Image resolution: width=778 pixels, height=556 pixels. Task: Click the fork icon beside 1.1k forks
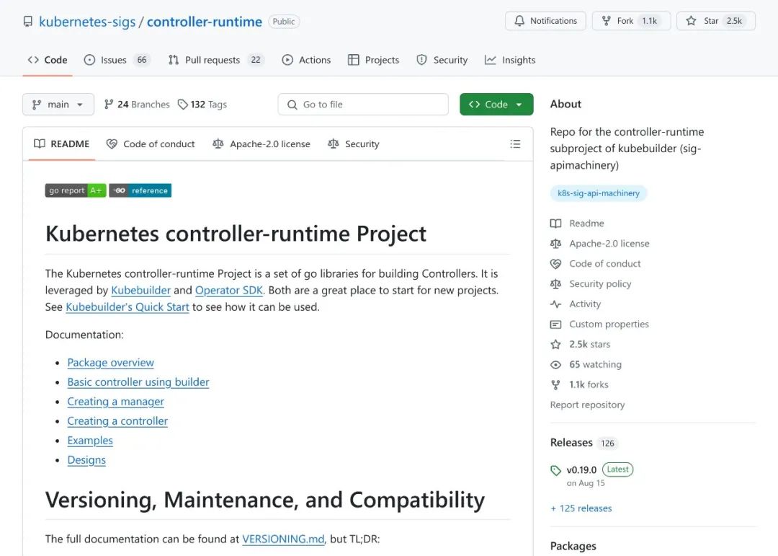[x=555, y=384]
